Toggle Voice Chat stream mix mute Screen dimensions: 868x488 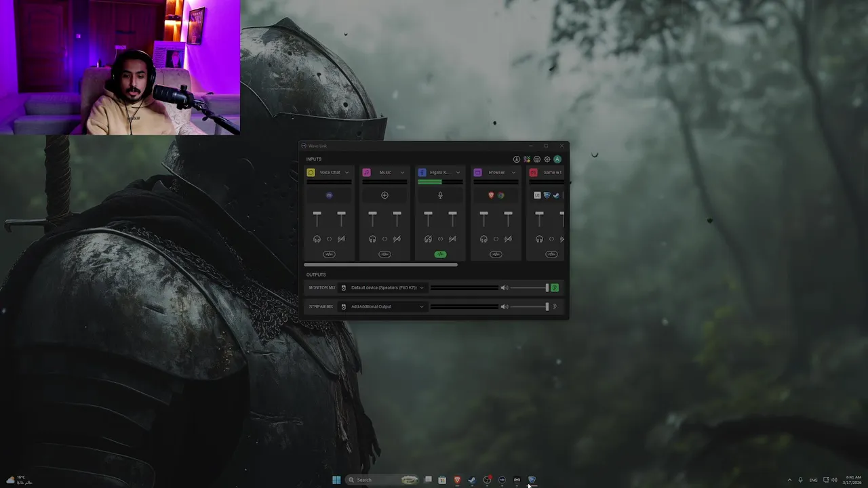(341, 239)
